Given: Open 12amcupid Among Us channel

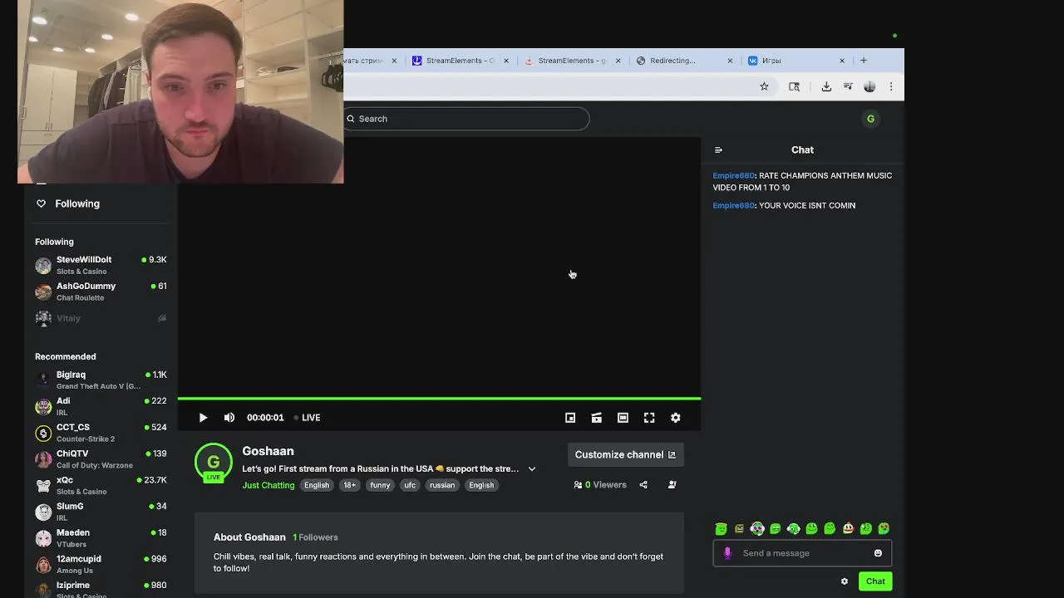Looking at the screenshot, I should point(101,565).
